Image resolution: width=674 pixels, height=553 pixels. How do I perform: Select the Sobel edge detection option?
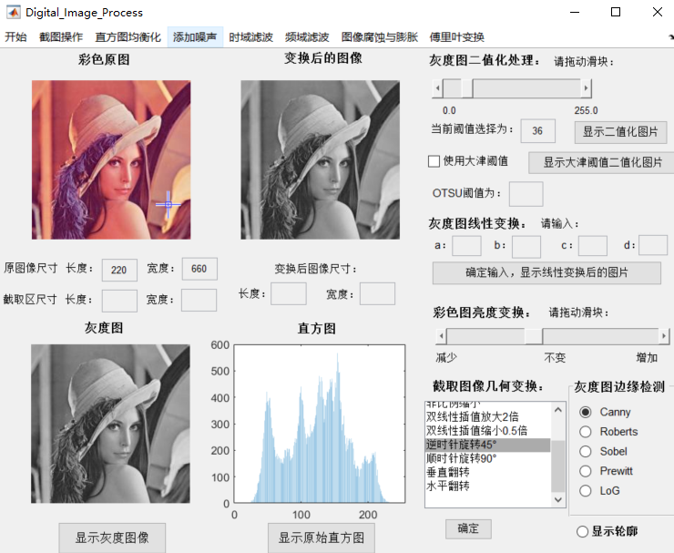[x=585, y=452]
